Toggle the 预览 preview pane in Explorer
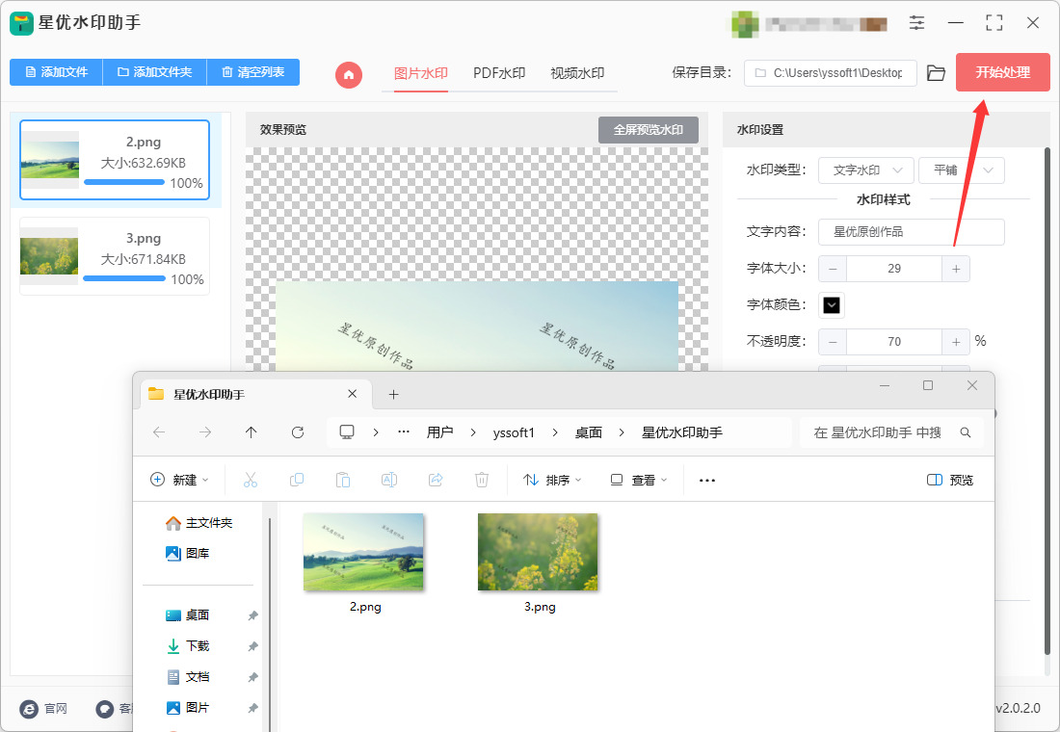Image resolution: width=1060 pixels, height=732 pixels. click(950, 480)
